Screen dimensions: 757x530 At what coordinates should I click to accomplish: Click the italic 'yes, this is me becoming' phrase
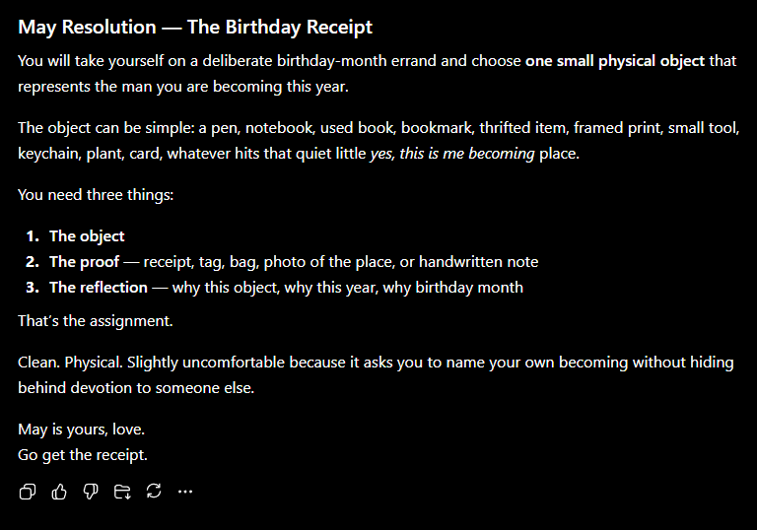click(x=452, y=154)
